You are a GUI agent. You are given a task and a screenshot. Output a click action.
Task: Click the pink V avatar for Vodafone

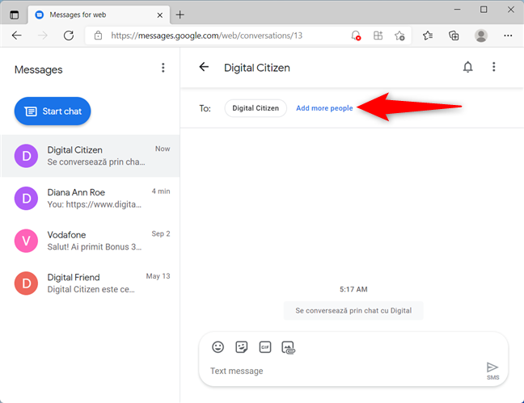(x=26, y=241)
